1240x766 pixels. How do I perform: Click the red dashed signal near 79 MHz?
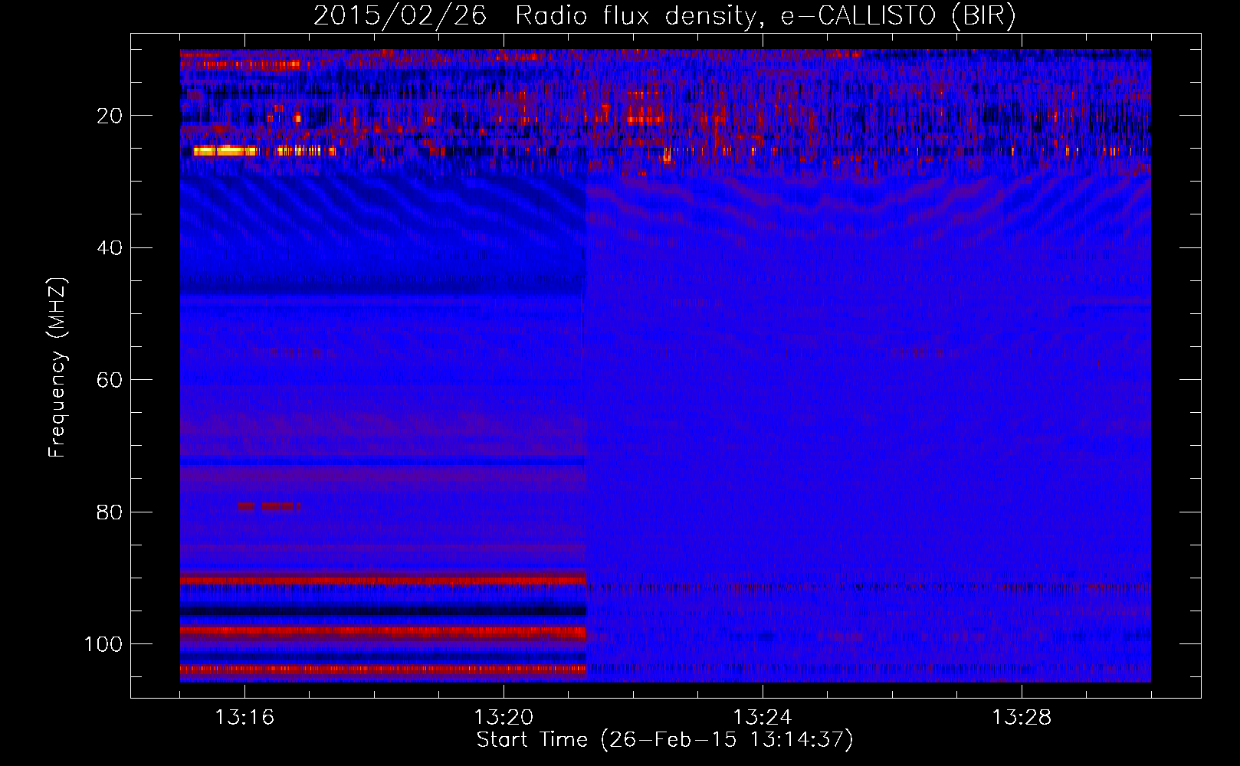click(x=268, y=506)
